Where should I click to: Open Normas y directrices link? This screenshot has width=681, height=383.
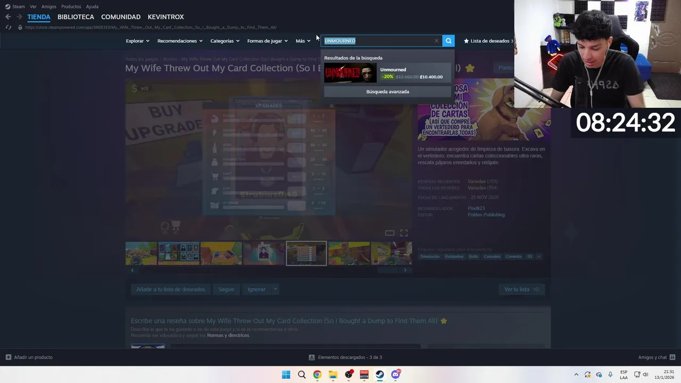pos(228,336)
